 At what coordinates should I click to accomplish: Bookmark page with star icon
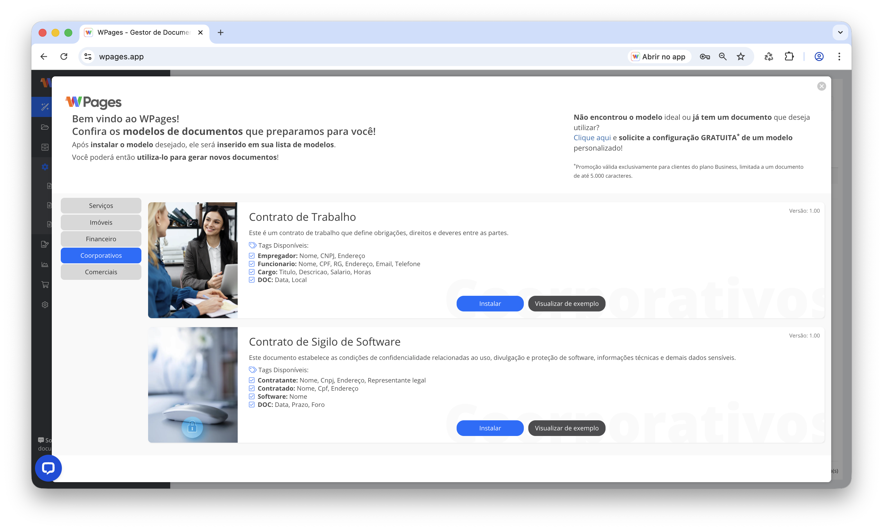coord(740,57)
